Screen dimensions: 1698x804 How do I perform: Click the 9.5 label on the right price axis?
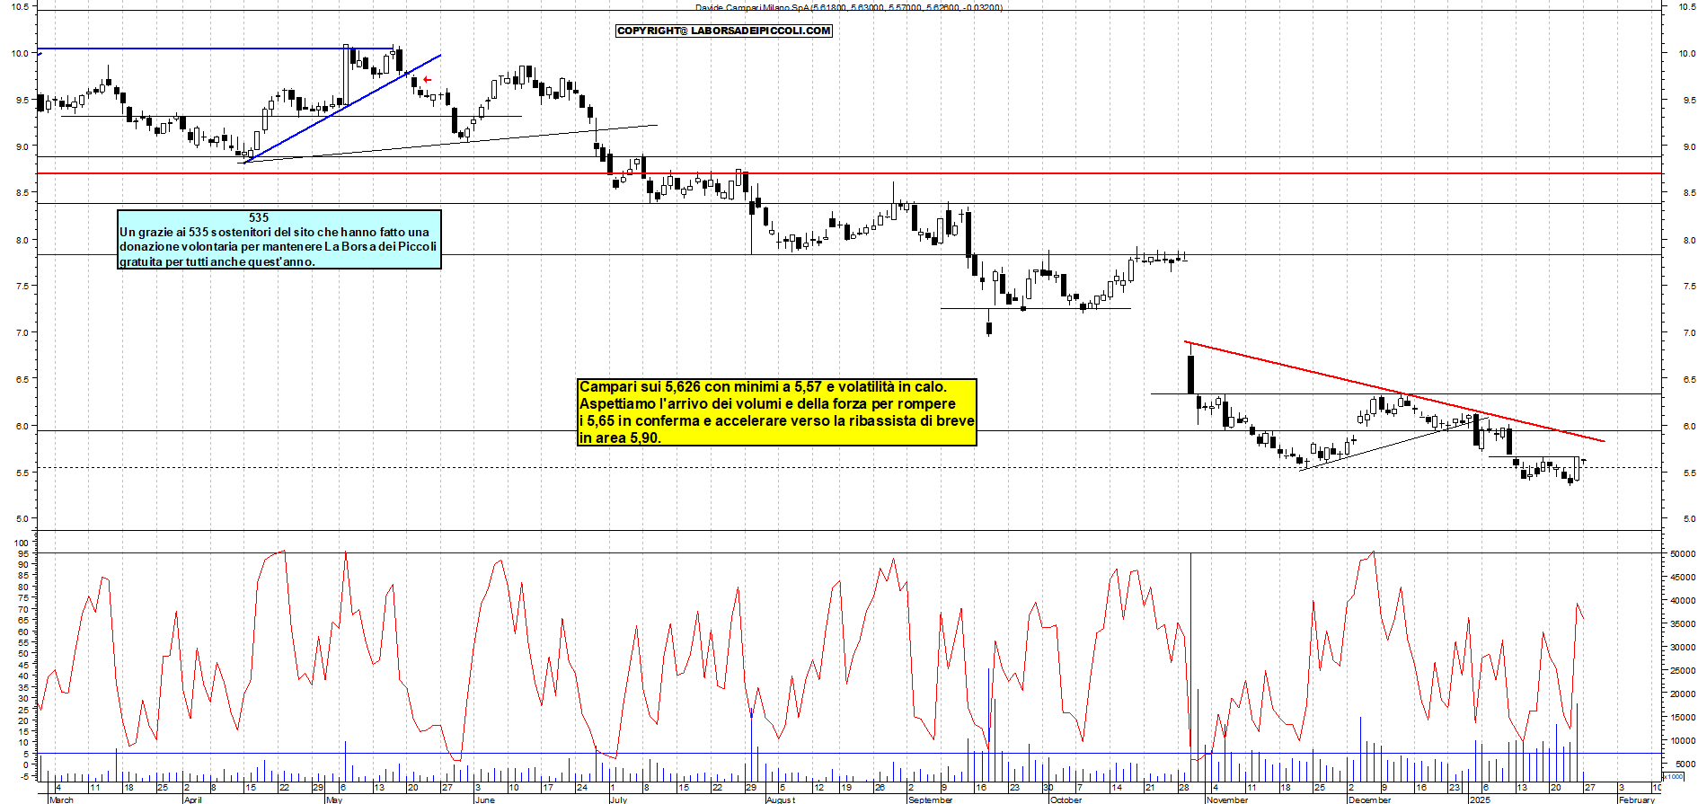[1689, 100]
